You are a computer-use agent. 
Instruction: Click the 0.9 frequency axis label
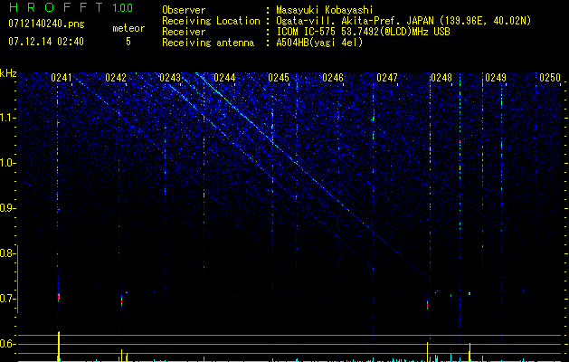[x=6, y=208]
